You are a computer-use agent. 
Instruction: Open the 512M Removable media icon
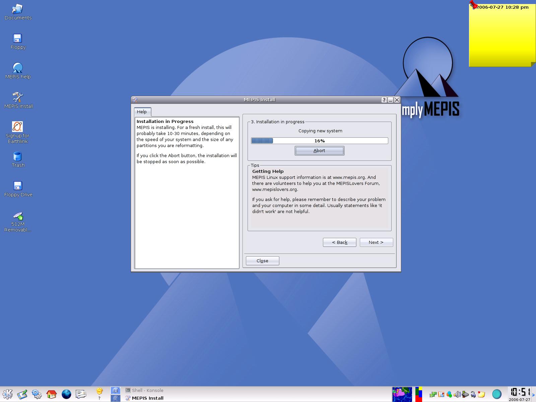tap(18, 222)
